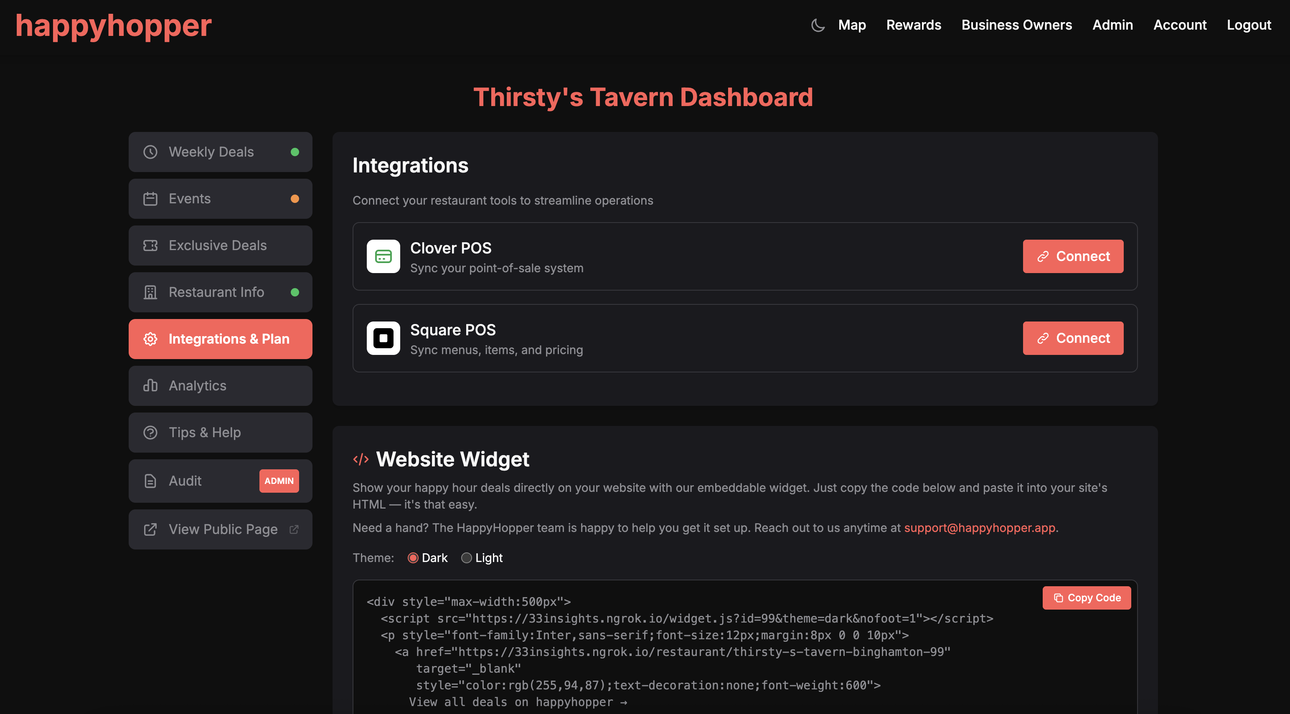This screenshot has width=1290, height=714.
Task: Open the Events sidebar tab
Action: coord(220,199)
